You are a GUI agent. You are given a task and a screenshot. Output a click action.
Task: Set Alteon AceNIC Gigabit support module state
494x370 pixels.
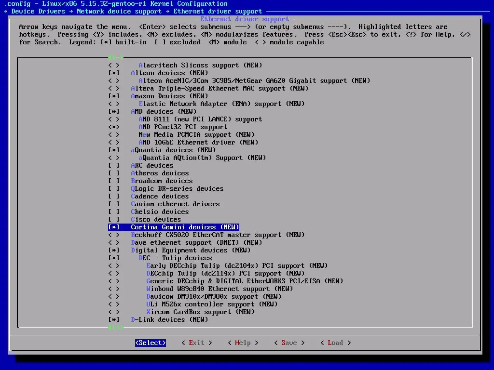coord(114,80)
